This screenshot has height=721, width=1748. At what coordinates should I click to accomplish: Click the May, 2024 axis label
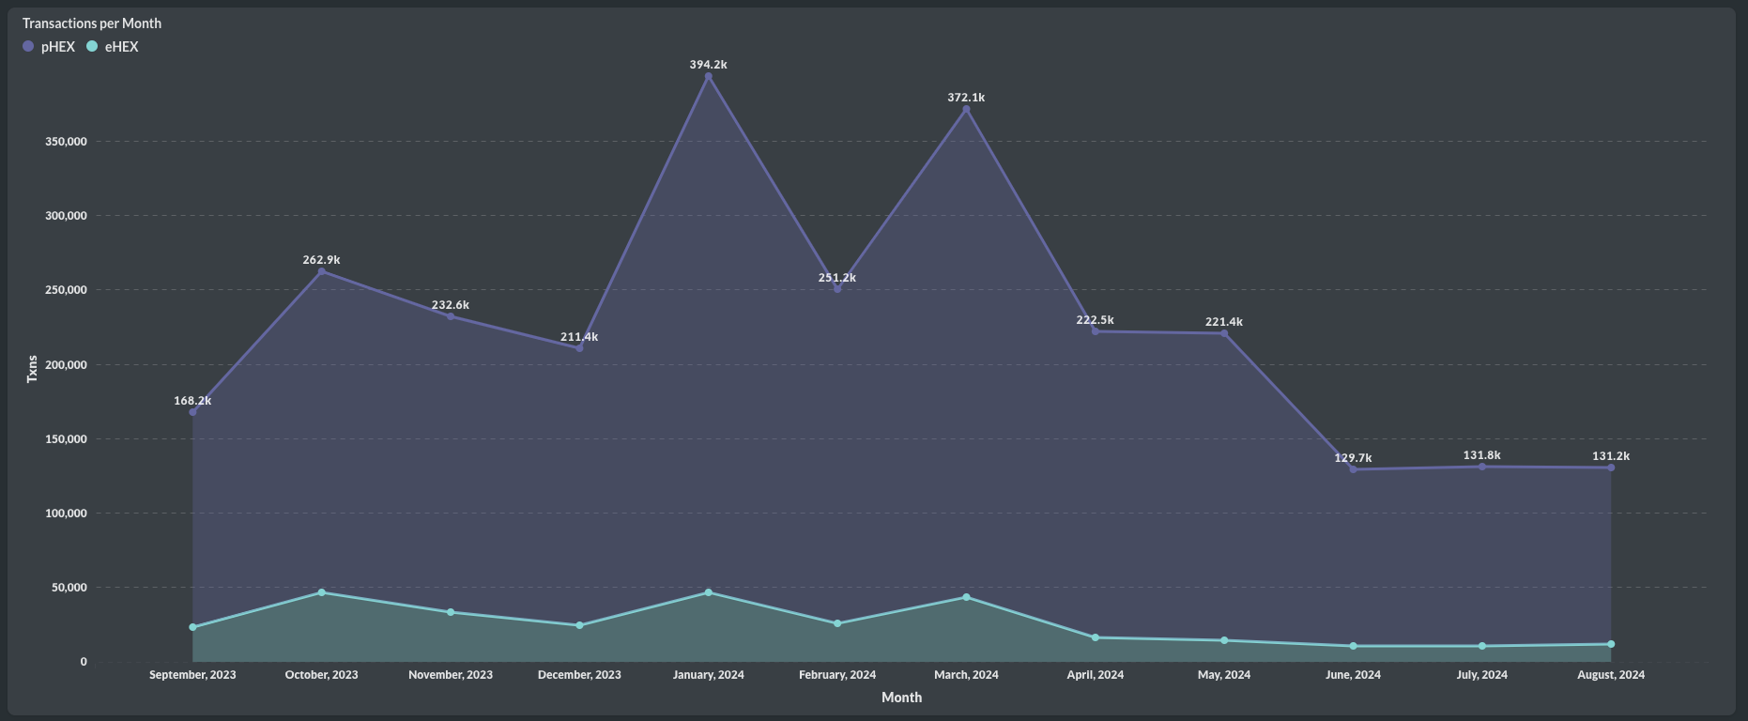pyautogui.click(x=1224, y=675)
